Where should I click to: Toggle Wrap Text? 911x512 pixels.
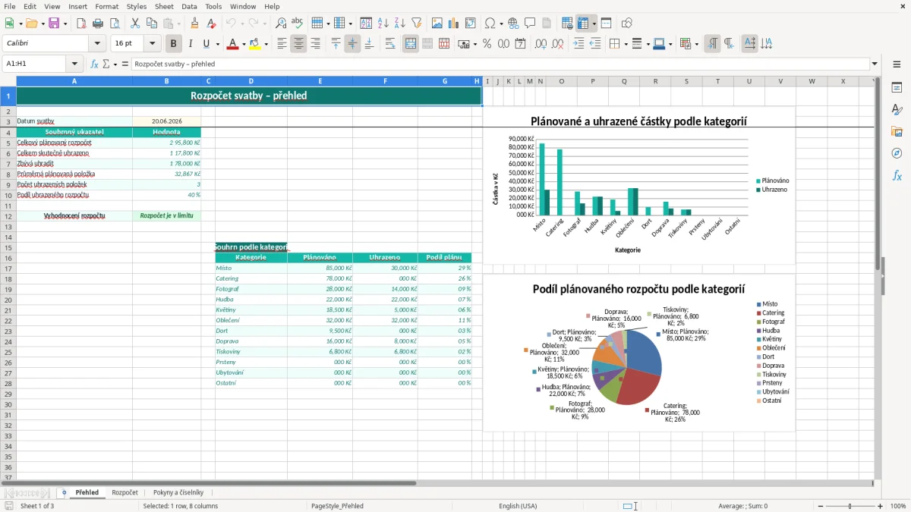(x=390, y=44)
